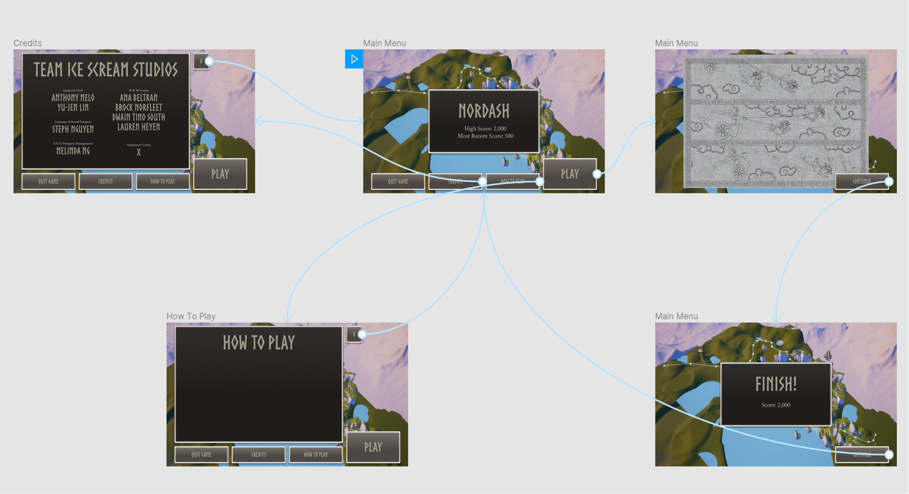Click the blue prototype play icon

pos(354,59)
